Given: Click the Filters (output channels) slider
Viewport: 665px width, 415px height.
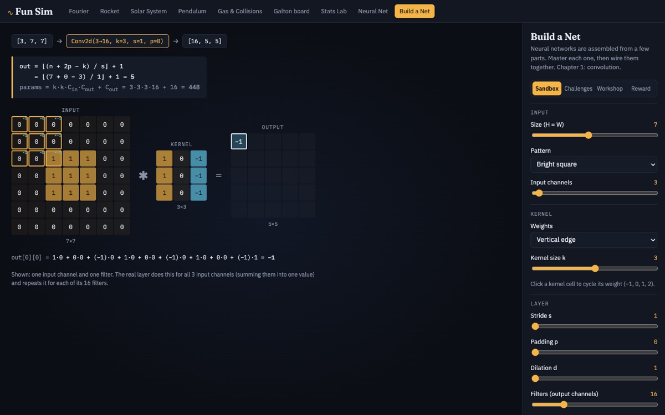Looking at the screenshot, I should [594, 404].
